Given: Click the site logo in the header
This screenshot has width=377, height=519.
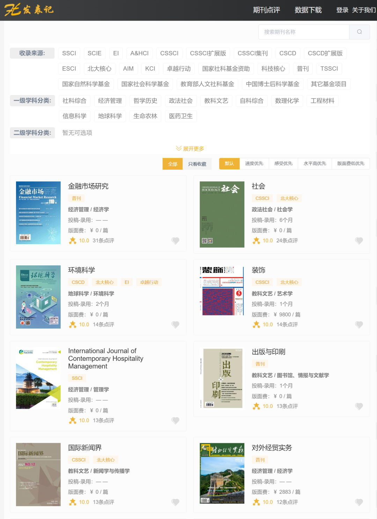Looking at the screenshot, I should pos(29,10).
